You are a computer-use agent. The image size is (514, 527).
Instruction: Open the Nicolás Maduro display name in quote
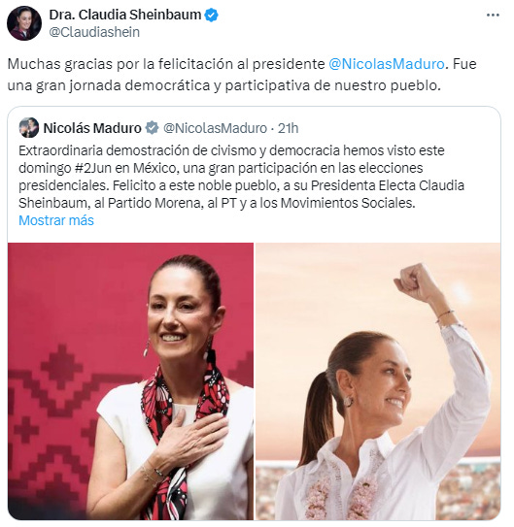coord(92,128)
